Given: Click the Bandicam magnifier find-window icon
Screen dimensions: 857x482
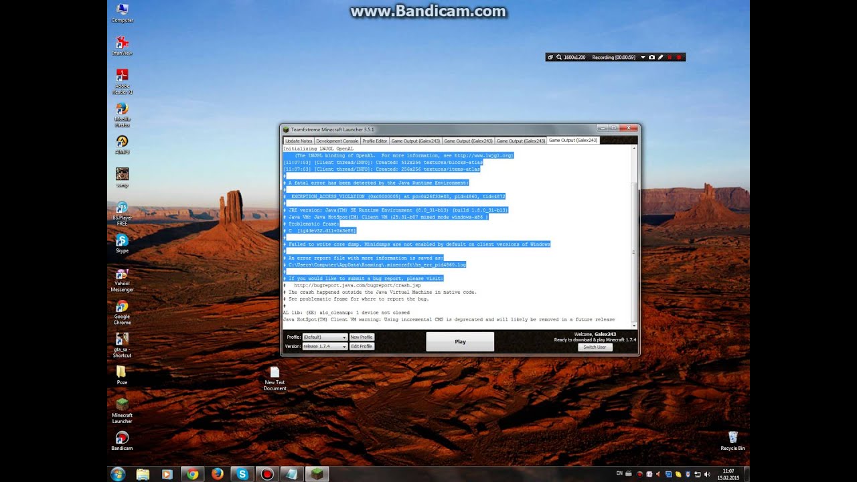Looking at the screenshot, I should [x=558, y=58].
